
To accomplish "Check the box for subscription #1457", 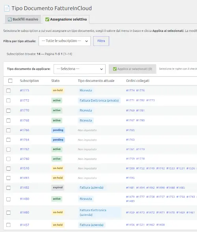I will [x=8, y=225].
